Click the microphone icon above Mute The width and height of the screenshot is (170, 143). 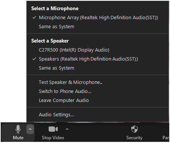coord(18,129)
